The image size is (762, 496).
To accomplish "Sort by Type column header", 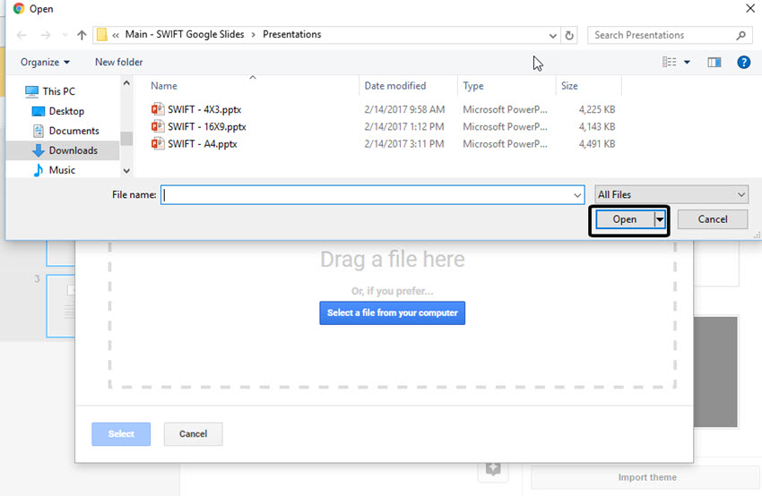I will point(472,86).
